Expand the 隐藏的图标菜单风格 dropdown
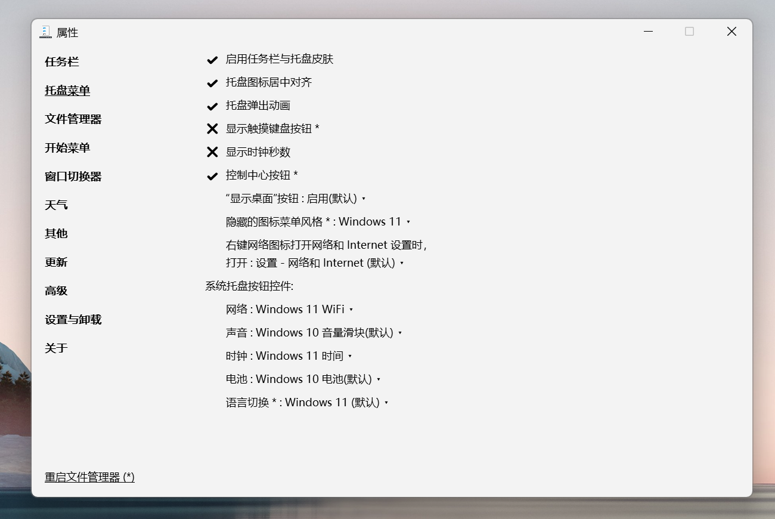The image size is (775, 519). click(318, 222)
